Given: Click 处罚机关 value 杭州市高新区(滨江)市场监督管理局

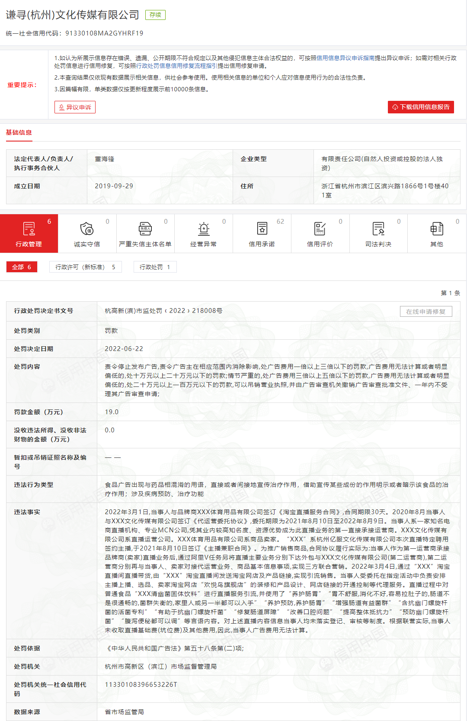Looking at the screenshot, I should point(161,666).
